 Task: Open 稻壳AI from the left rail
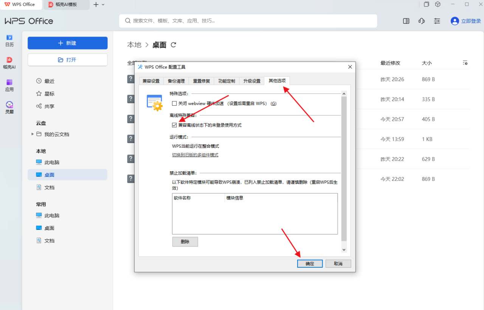tap(9, 63)
